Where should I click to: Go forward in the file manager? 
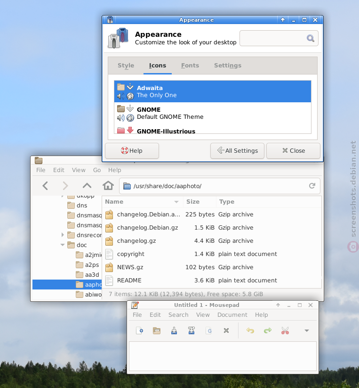pyautogui.click(x=65, y=186)
